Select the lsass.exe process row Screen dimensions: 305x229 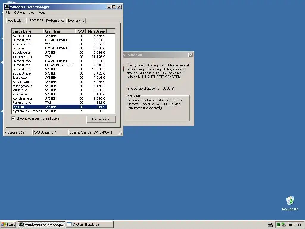click(x=60, y=78)
